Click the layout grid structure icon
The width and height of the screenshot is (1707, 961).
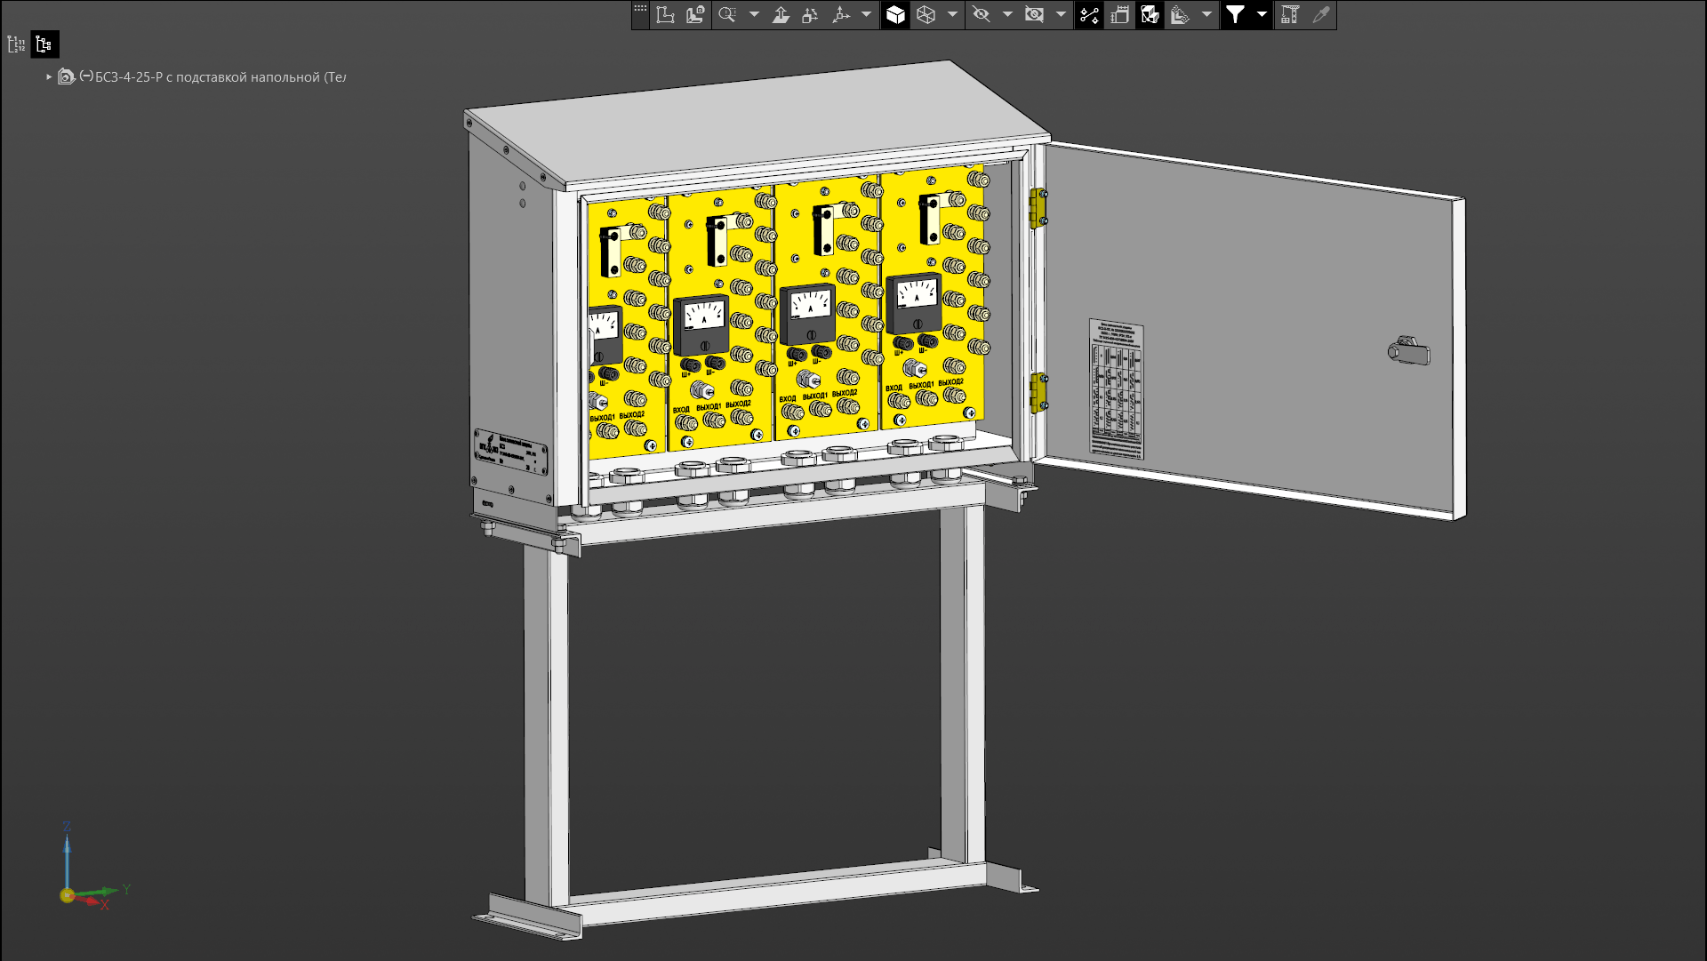pyautogui.click(x=1290, y=15)
